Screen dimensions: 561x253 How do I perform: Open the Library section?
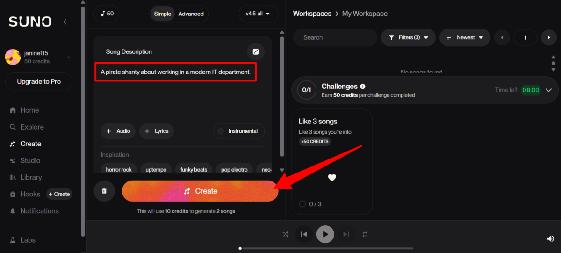26,178
